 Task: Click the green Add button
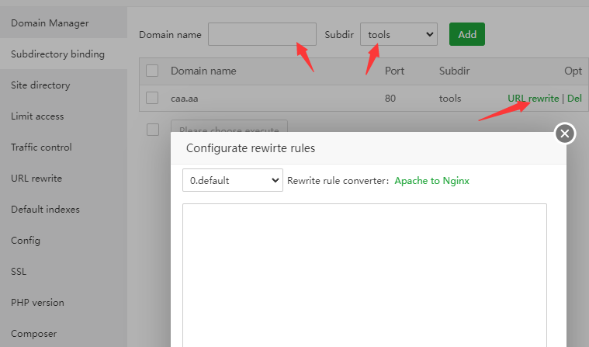(x=467, y=34)
